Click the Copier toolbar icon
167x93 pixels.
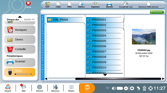(x=58, y=4)
